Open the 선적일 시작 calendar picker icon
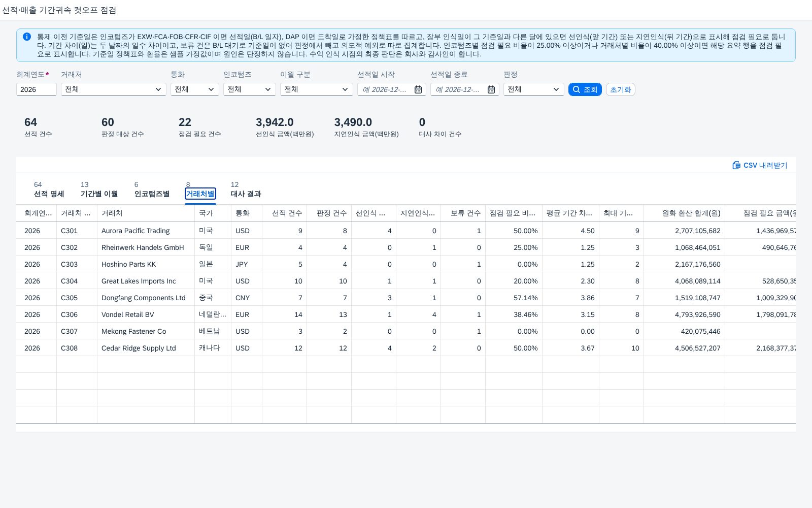812x508 pixels. pyautogui.click(x=418, y=89)
